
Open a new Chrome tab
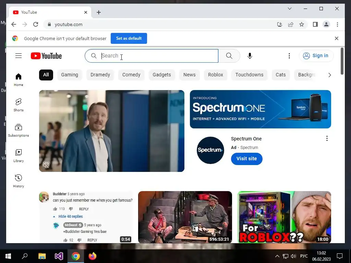[98, 12]
